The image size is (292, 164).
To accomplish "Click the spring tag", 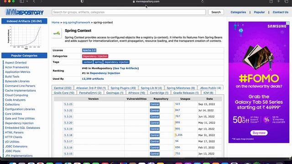I will click(x=98, y=62).
